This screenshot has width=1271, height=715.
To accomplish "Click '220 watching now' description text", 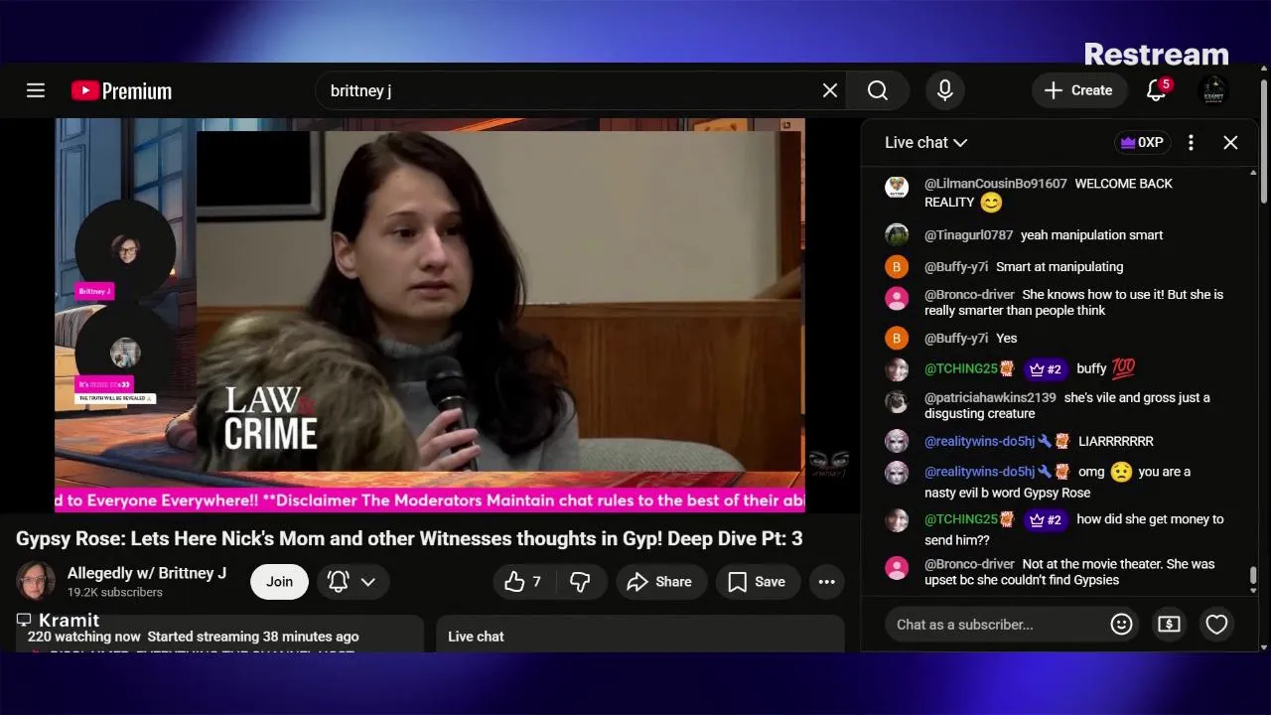I will (83, 637).
